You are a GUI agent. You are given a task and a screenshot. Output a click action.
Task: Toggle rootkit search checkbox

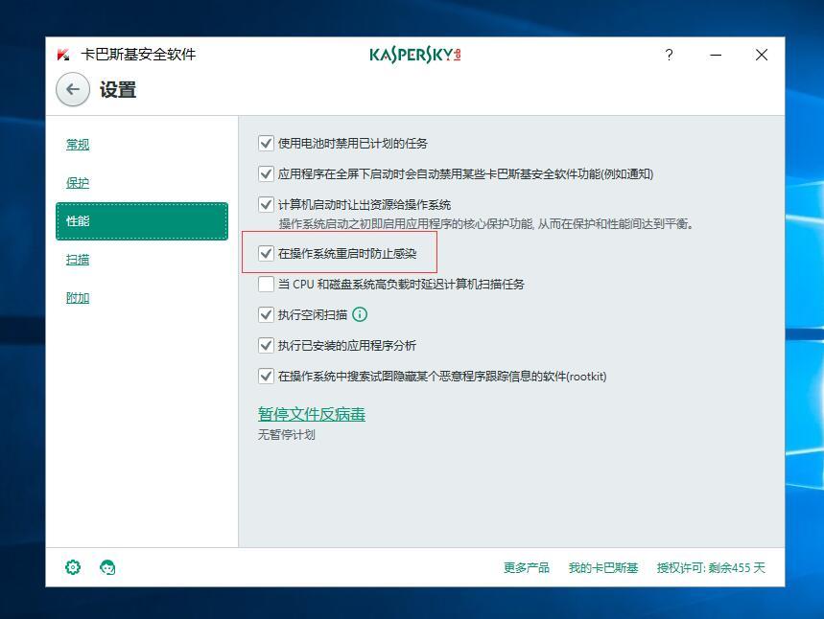[267, 376]
